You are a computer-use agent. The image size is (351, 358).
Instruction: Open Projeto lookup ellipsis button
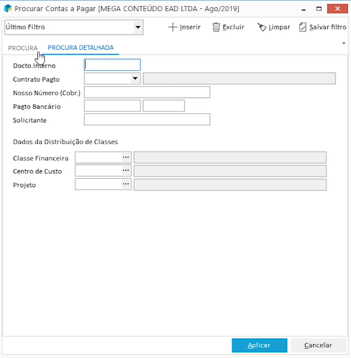pyautogui.click(x=126, y=184)
